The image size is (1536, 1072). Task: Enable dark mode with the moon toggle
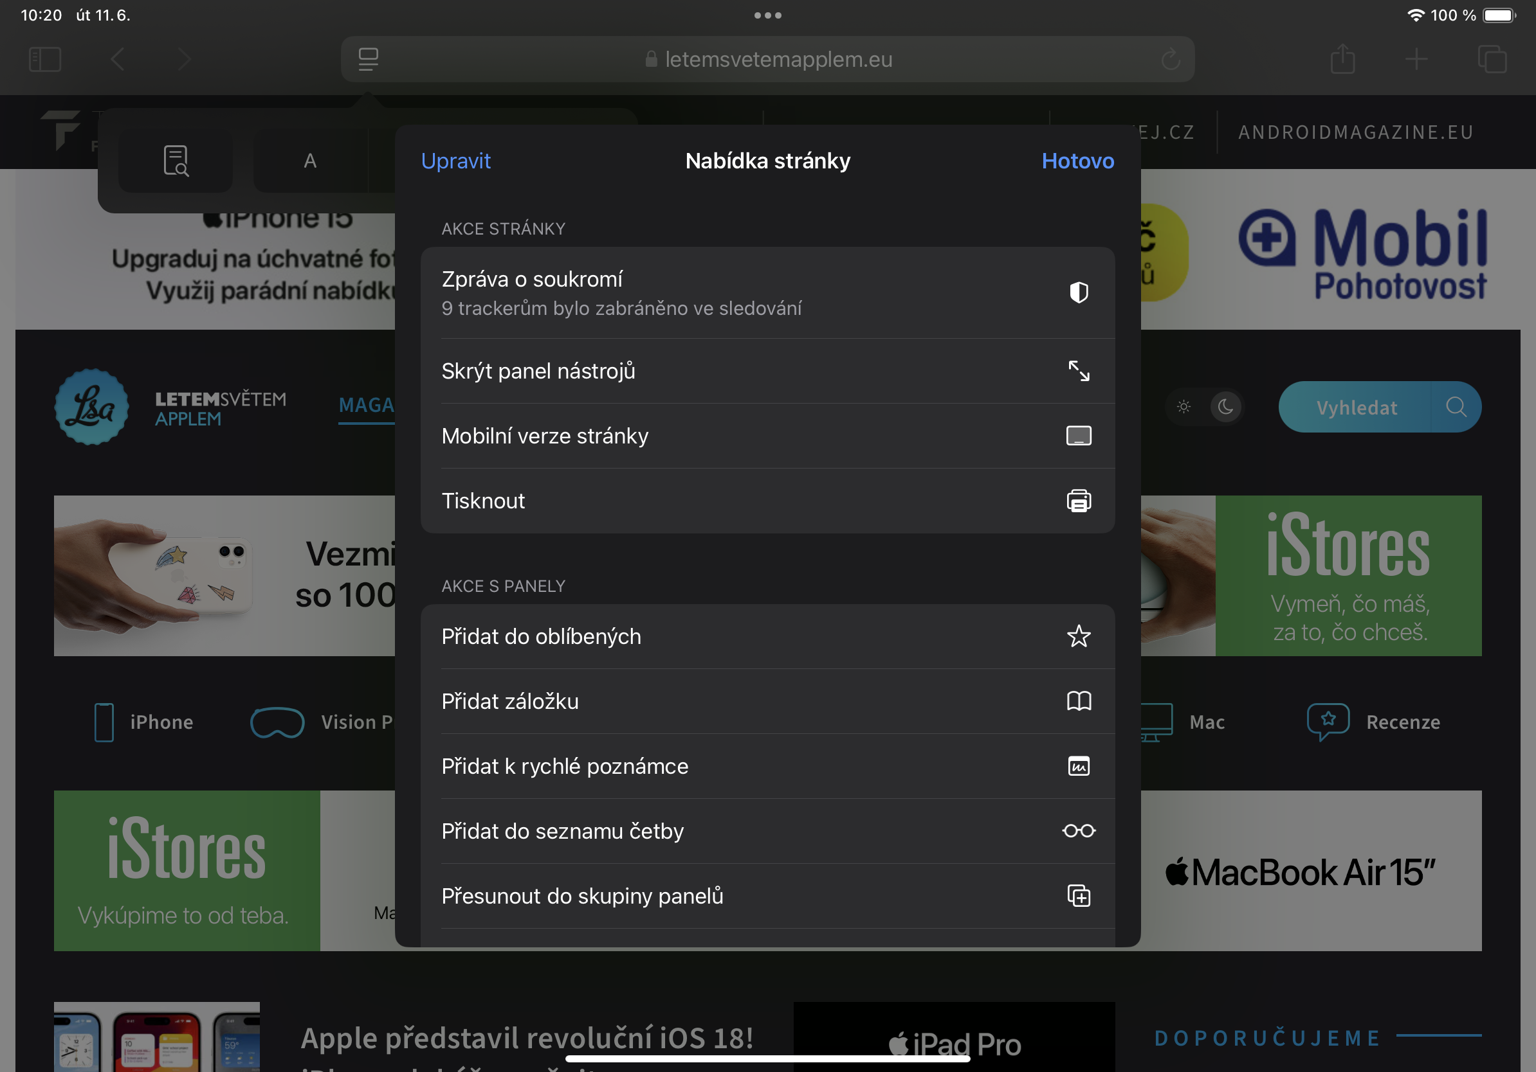(x=1226, y=406)
